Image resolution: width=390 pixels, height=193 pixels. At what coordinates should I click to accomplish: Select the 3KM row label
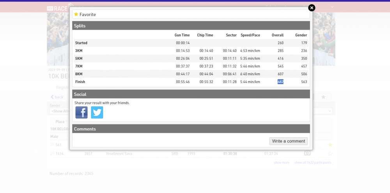(79, 50)
